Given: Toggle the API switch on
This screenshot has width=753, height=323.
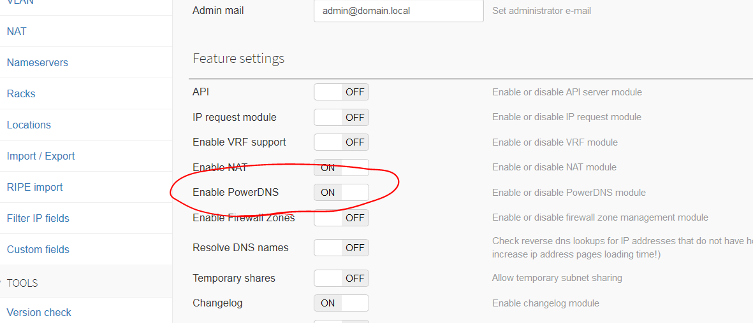Looking at the screenshot, I should click(341, 92).
